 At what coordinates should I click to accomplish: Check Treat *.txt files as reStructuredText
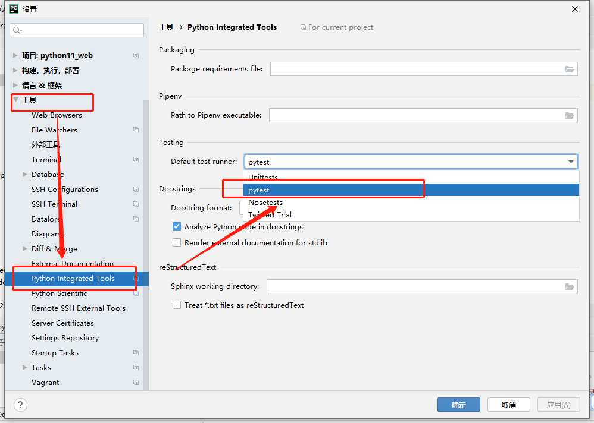(177, 305)
